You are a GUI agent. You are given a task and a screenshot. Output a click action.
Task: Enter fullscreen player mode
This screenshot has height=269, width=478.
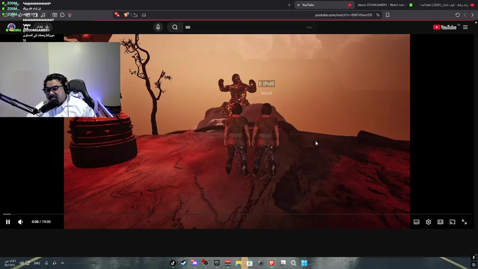464,222
